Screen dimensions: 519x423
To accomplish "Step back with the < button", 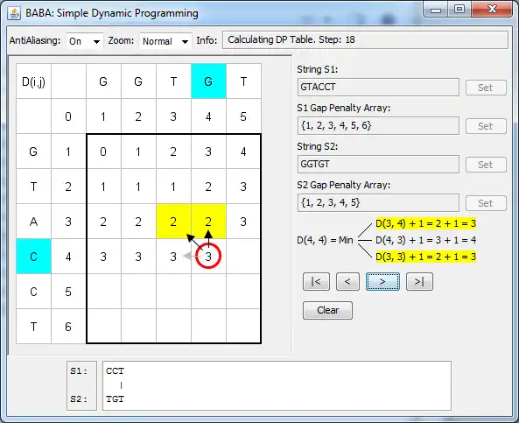I will tap(347, 281).
